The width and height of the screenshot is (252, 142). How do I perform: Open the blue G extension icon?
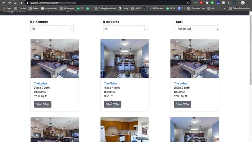coord(218,3)
